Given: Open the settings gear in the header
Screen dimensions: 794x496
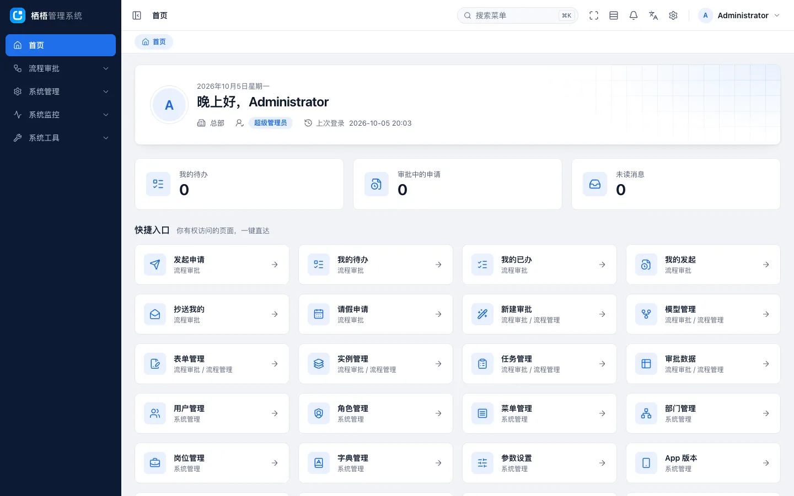Looking at the screenshot, I should click(673, 15).
